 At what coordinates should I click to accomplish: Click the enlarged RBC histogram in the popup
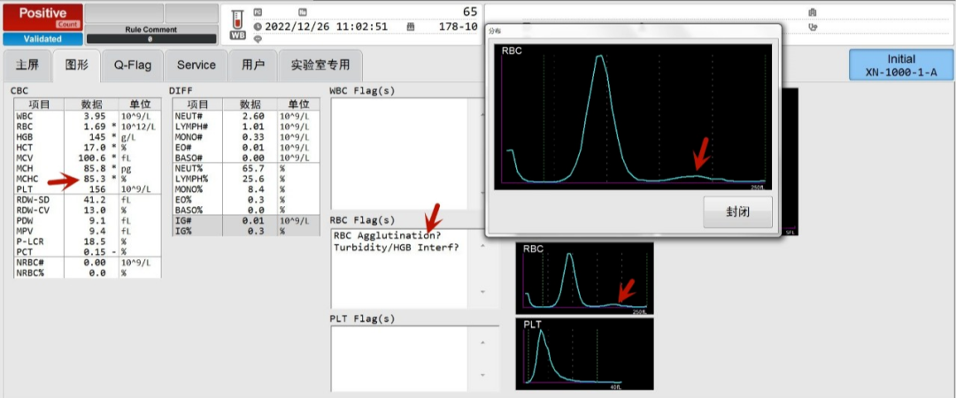pos(633,117)
